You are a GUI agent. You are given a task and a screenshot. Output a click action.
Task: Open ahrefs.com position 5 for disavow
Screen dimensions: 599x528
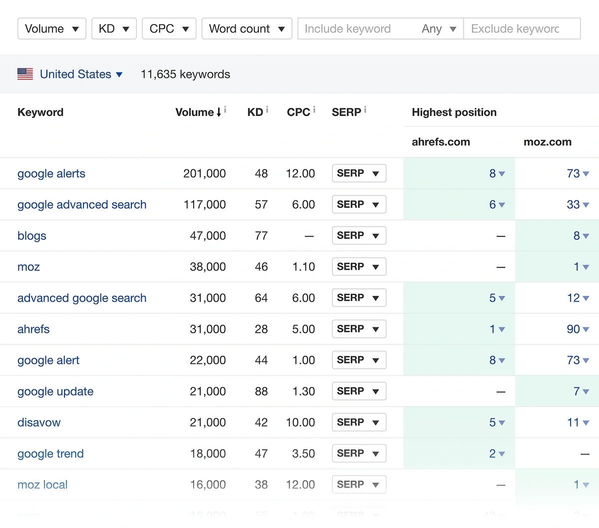[497, 422]
